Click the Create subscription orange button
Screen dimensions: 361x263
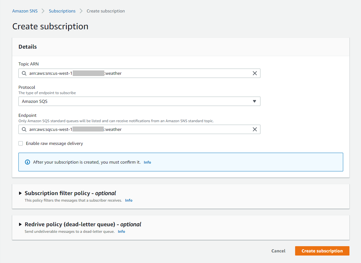(x=322, y=251)
